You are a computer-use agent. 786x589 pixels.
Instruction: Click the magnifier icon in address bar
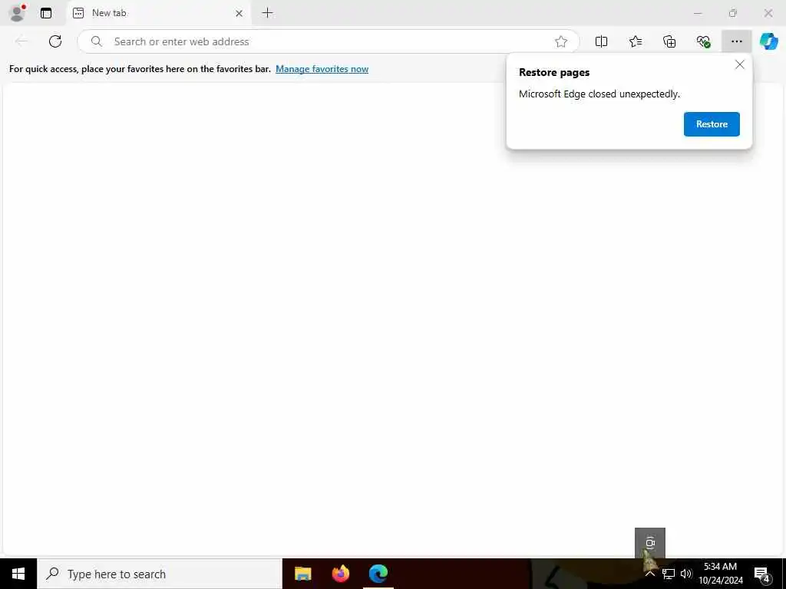pos(96,41)
